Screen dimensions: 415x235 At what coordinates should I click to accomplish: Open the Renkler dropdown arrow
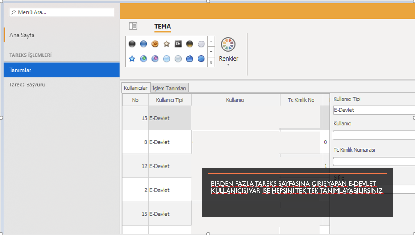click(x=228, y=64)
